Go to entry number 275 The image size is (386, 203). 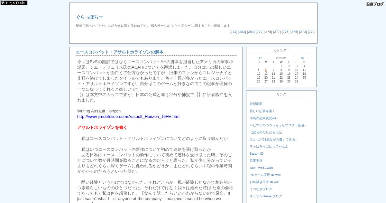click(x=294, y=32)
